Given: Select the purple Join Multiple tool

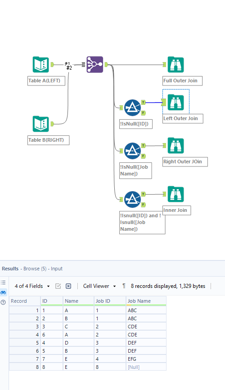Looking at the screenshot, I should point(95,64).
